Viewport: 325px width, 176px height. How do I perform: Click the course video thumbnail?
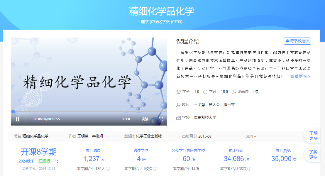89,82
